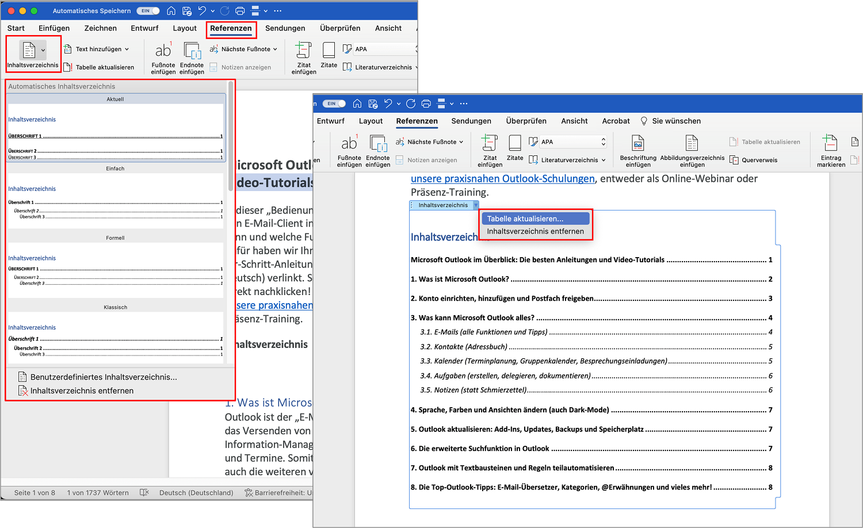Click the print icon in front window title bar

point(426,104)
